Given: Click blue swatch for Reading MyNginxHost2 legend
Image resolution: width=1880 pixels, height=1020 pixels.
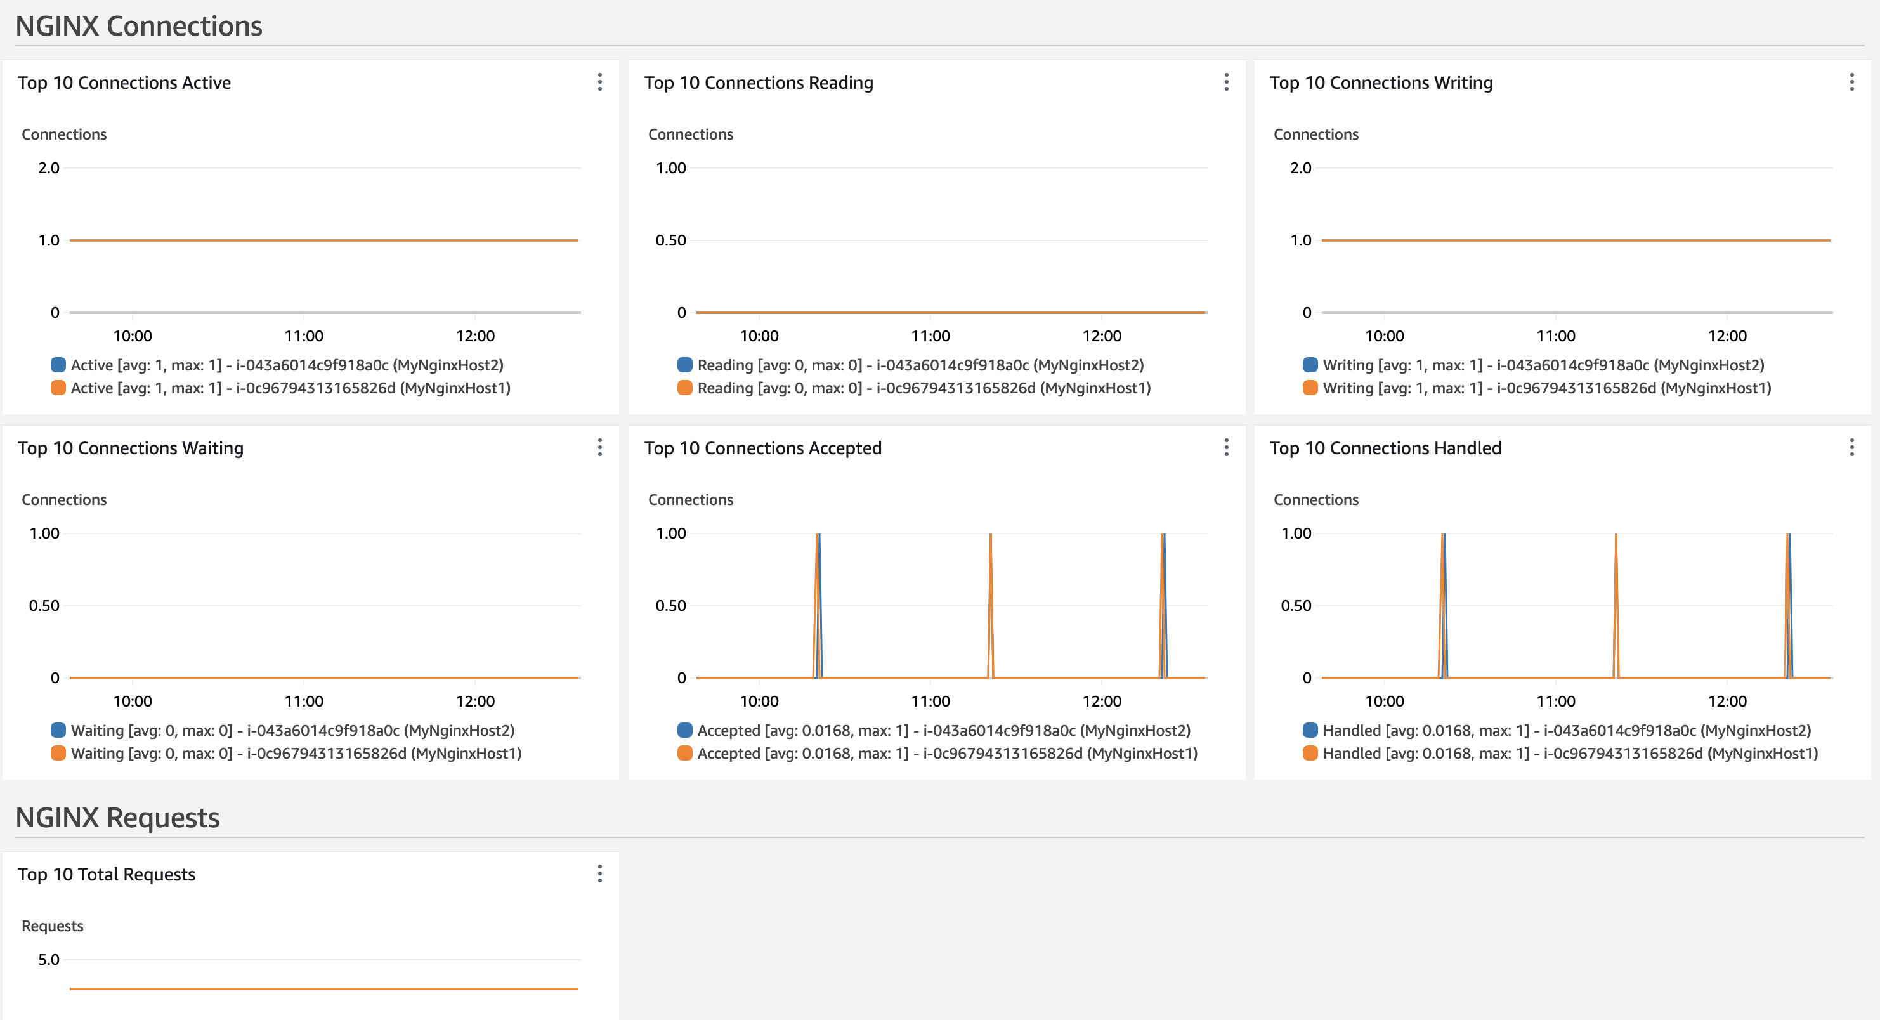Looking at the screenshot, I should click(x=684, y=364).
